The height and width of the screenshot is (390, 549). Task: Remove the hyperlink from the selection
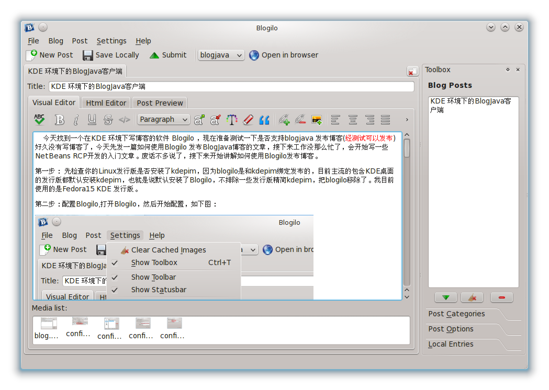click(x=300, y=120)
